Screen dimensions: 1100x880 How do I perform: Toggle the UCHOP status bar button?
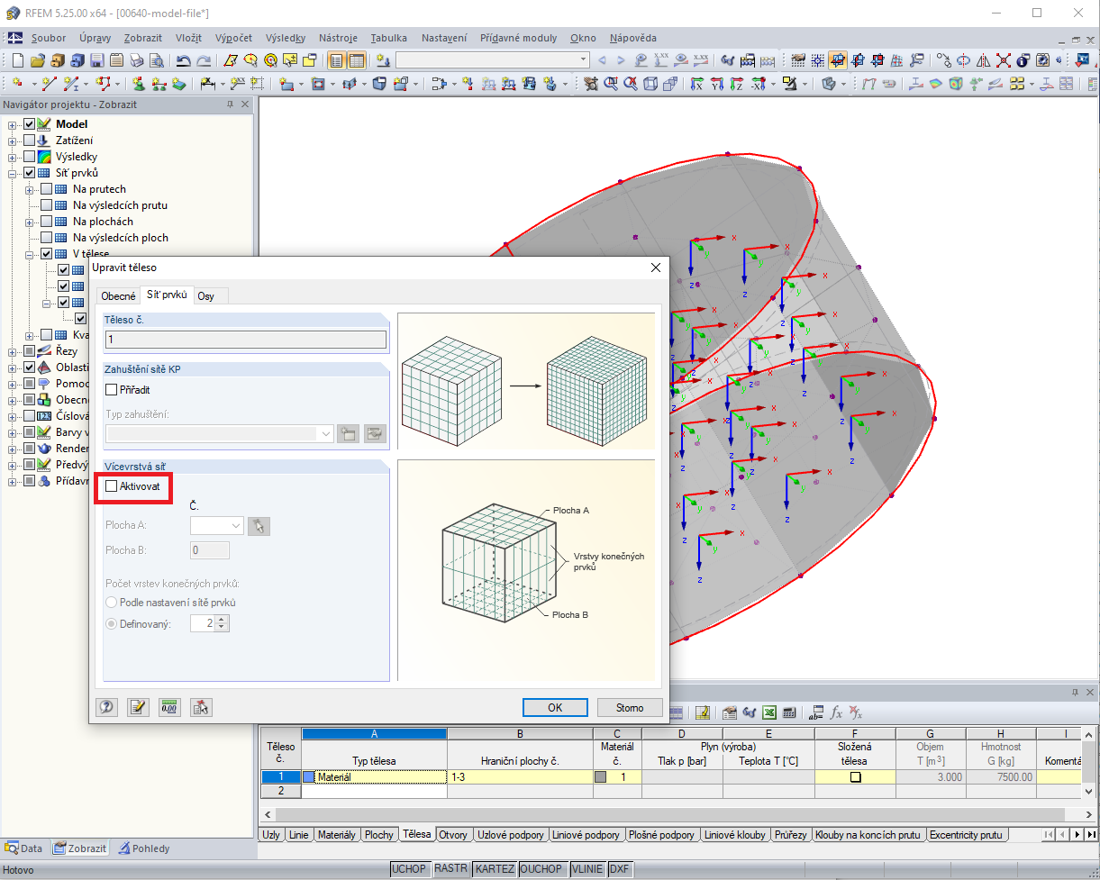click(409, 869)
